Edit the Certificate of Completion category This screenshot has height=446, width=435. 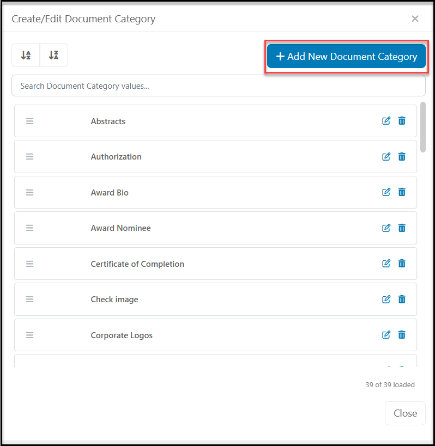(x=386, y=264)
